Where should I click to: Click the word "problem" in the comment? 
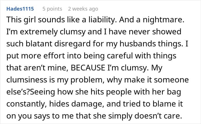point(87,80)
